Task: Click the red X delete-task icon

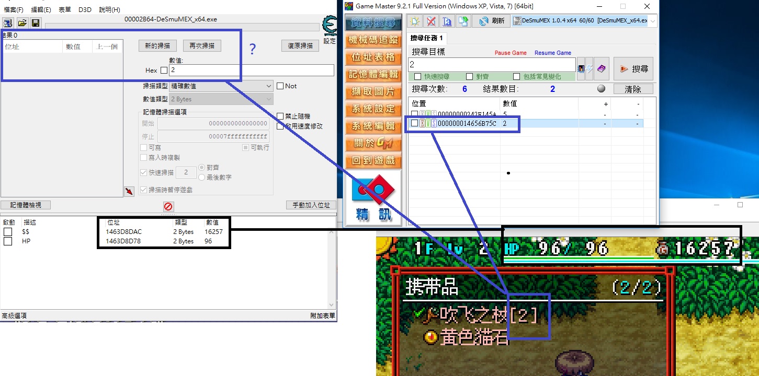Action: click(431, 21)
